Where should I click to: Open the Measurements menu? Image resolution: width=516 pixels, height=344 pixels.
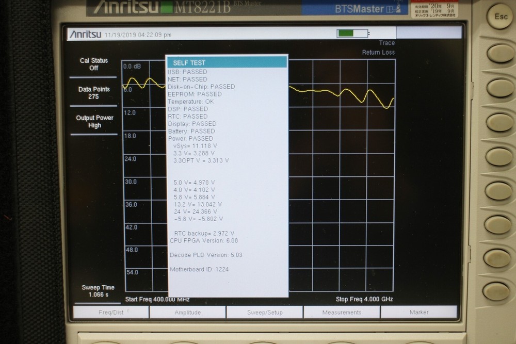341,312
